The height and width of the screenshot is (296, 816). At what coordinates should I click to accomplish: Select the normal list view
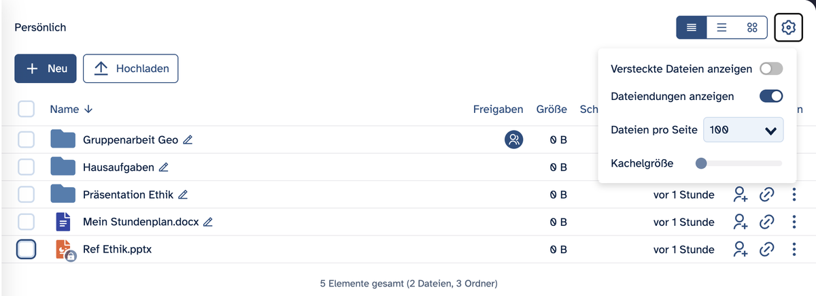click(722, 28)
